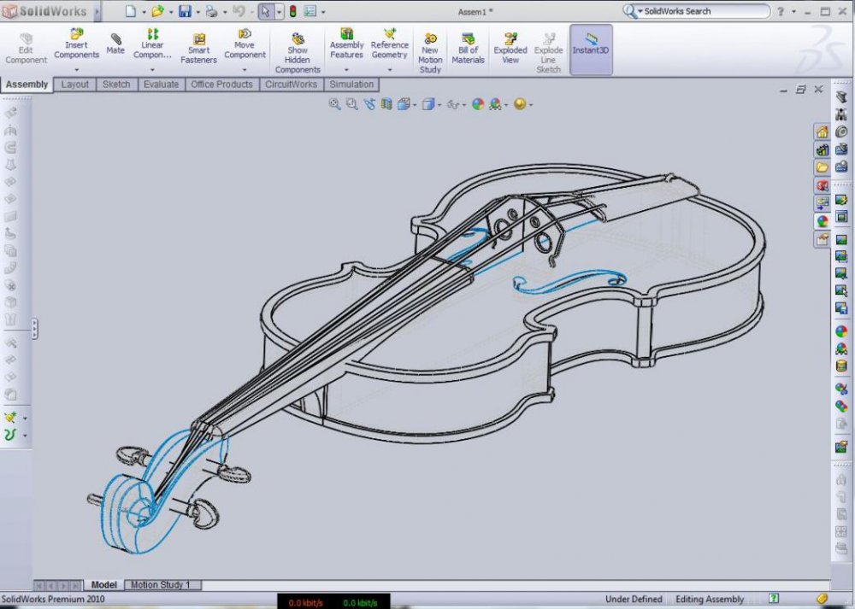Click the Rebuild traffic light icon
The height and width of the screenshot is (609, 855).
coord(292,11)
